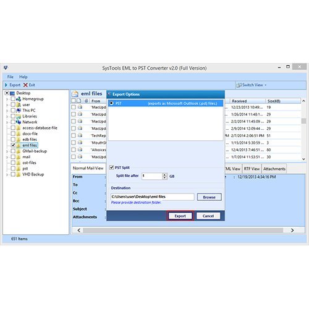Select the edb files folder in tree
This screenshot has height=309, width=309.
[x=30, y=139]
